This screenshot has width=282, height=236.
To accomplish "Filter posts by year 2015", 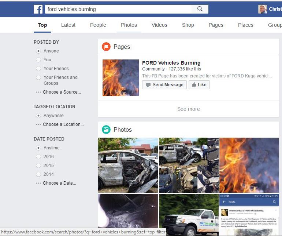I will (38, 166).
